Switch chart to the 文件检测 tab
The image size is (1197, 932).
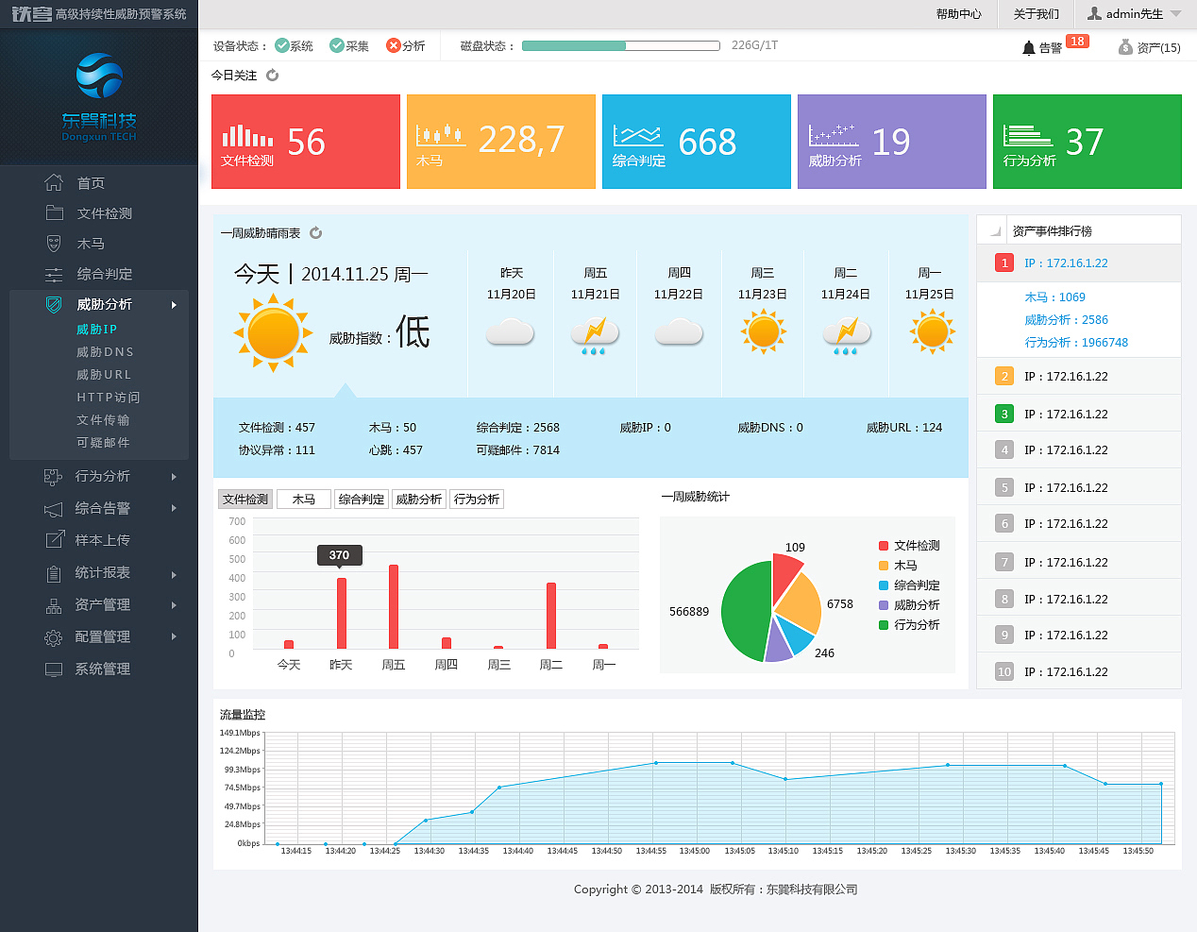click(x=245, y=499)
